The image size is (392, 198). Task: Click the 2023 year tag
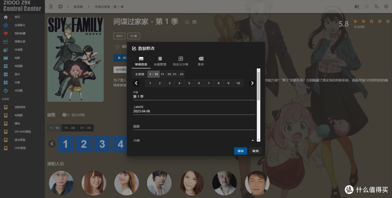tap(119, 36)
